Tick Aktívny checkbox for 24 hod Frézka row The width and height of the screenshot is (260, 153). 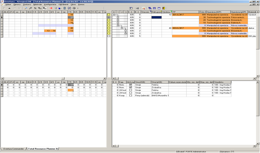[131, 90]
